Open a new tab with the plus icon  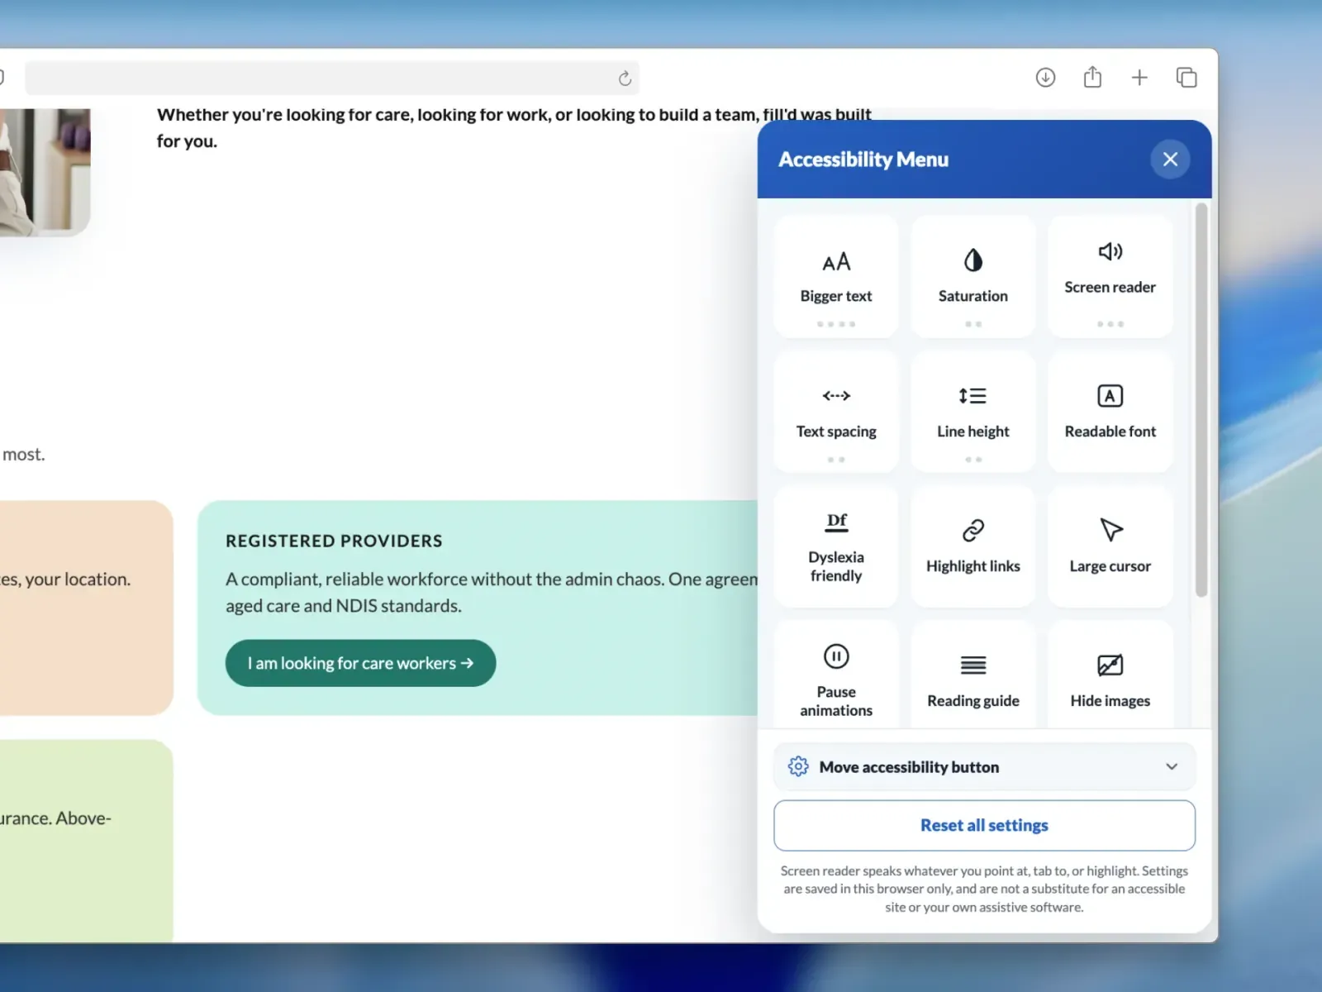[x=1139, y=78]
